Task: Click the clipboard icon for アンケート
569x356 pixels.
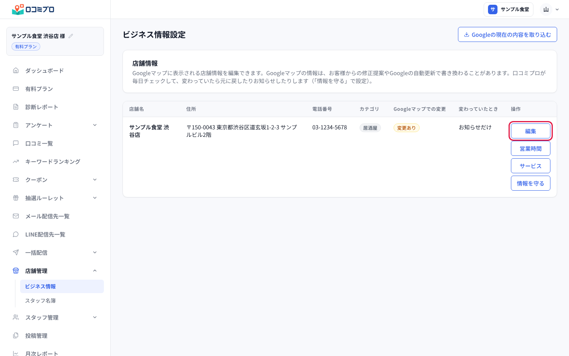Action: click(16, 125)
